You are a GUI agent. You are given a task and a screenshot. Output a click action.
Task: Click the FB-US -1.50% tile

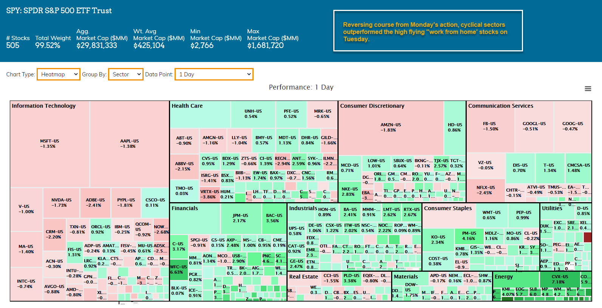(490, 127)
